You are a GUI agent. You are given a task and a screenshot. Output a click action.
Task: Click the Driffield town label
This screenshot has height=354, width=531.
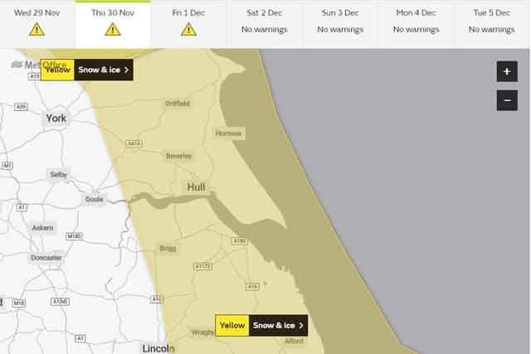point(178,104)
